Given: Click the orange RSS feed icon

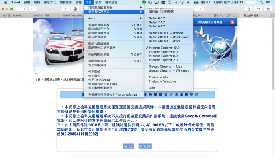Looking at the screenshot, I should pyautogui.click(x=232, y=22).
